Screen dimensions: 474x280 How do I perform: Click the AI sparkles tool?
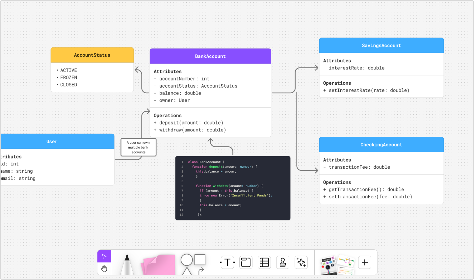coord(301,262)
